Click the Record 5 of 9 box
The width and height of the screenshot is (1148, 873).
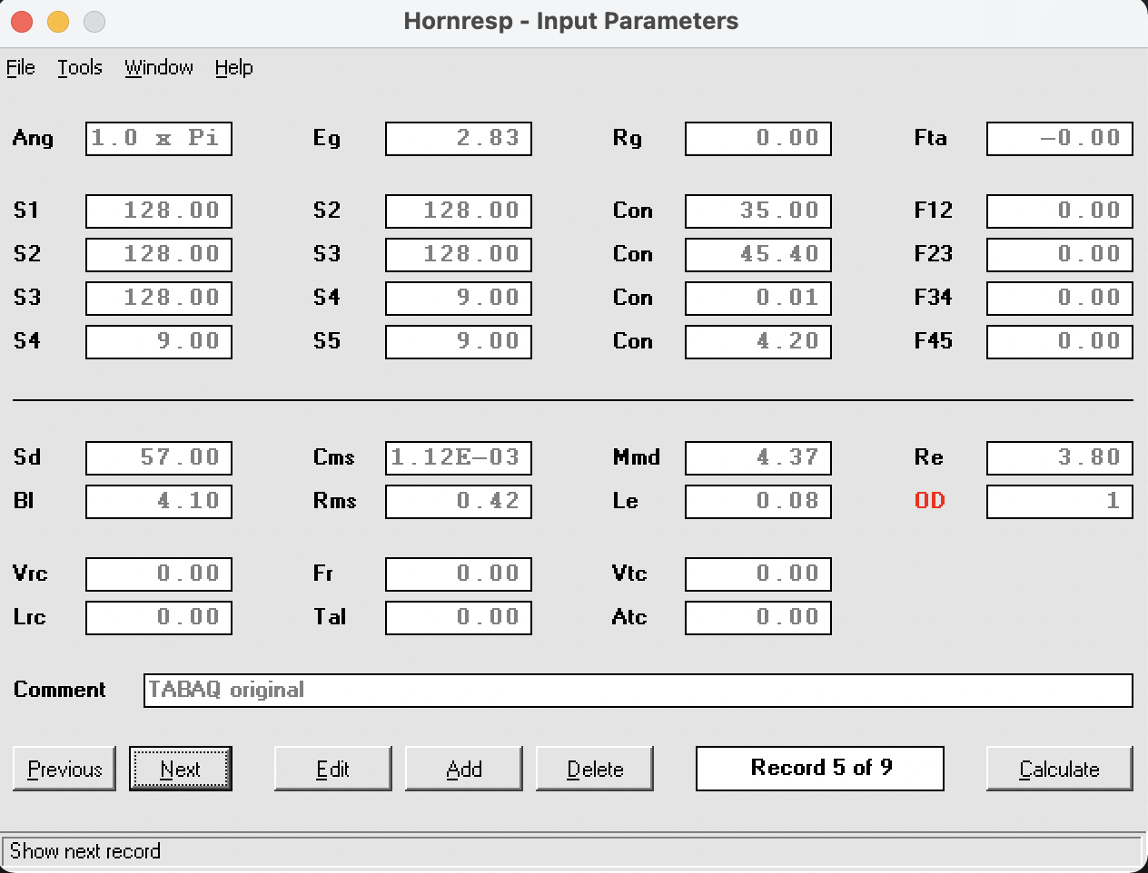(820, 769)
